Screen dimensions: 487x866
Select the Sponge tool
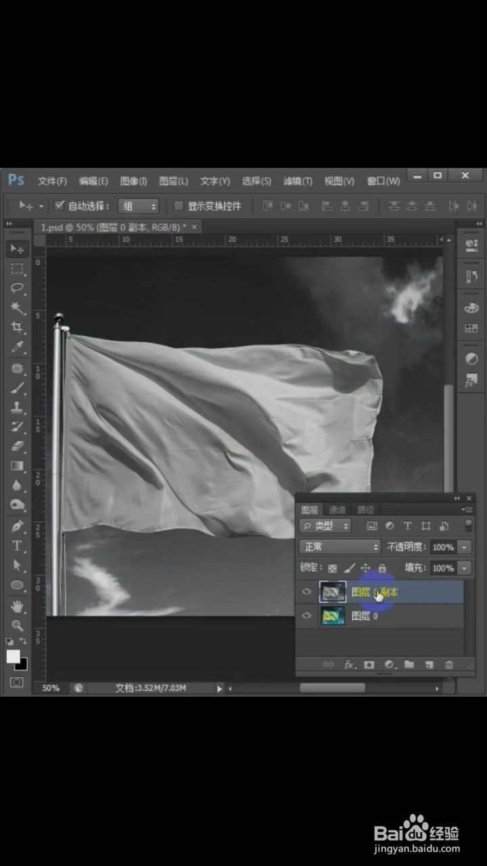(x=17, y=505)
